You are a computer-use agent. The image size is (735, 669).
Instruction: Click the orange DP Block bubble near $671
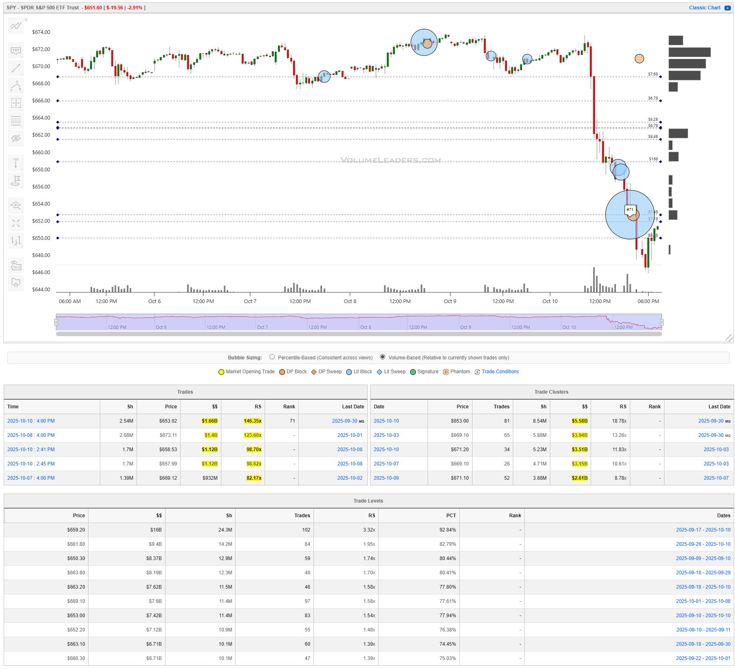tap(639, 59)
